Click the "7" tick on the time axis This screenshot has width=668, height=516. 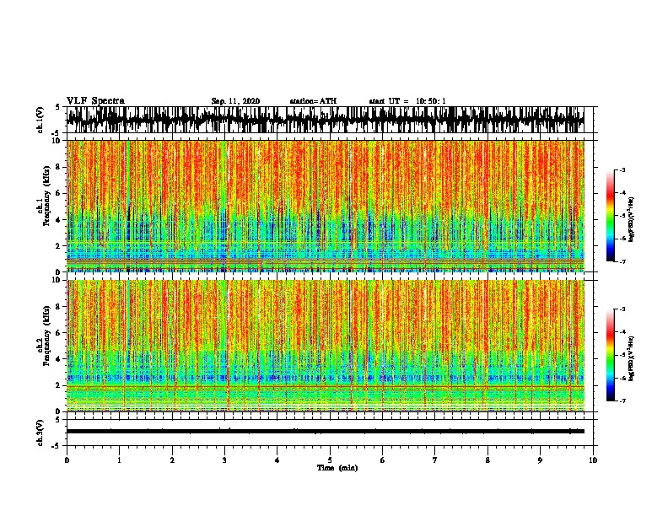435,460
